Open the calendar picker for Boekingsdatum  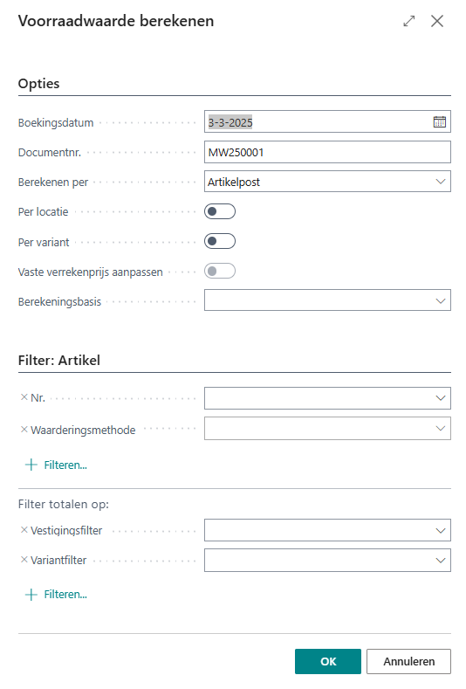[439, 122]
